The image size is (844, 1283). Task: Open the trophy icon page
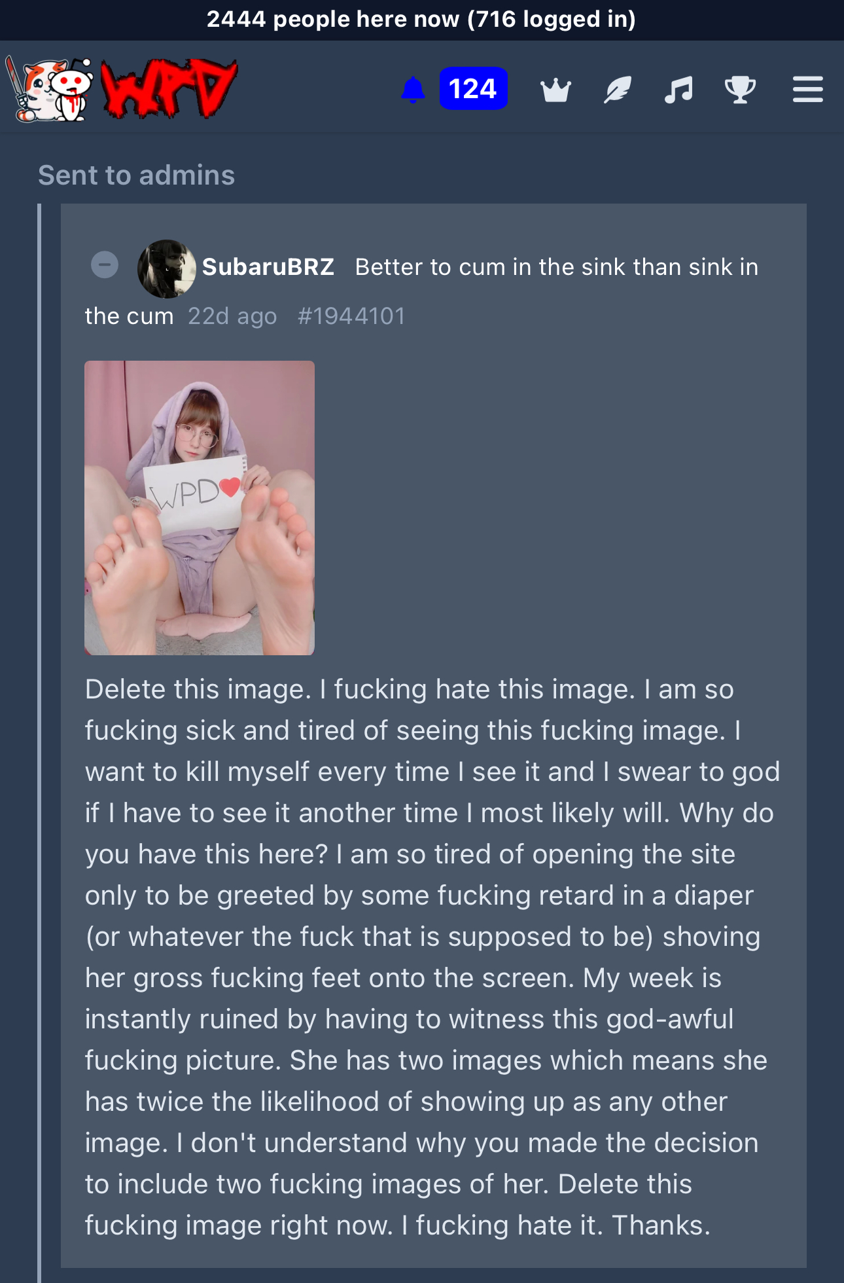740,90
